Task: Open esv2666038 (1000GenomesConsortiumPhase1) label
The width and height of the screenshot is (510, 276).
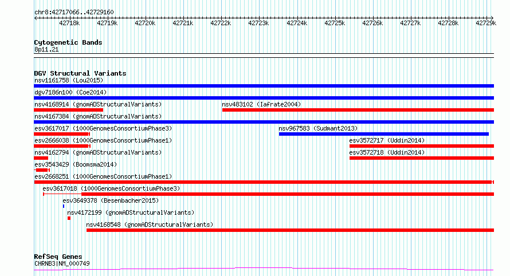Action: pos(103,140)
